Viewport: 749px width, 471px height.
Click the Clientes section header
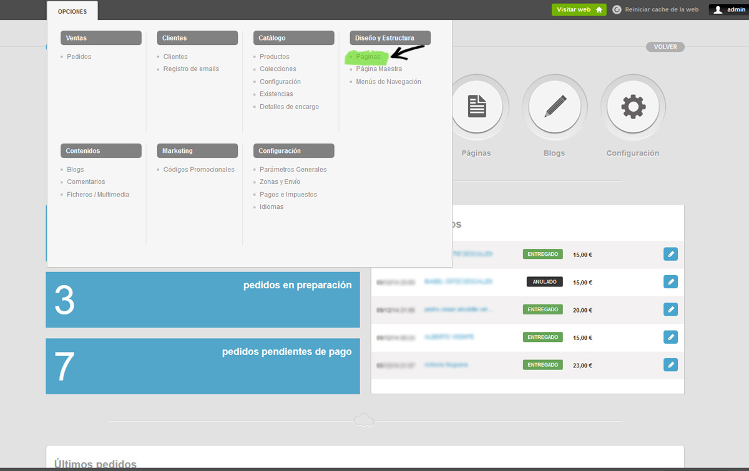(x=197, y=38)
